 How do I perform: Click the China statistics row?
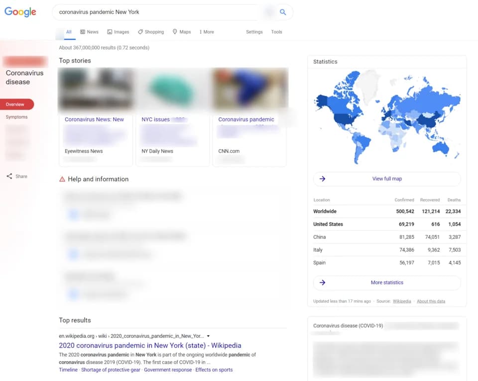[x=387, y=237]
